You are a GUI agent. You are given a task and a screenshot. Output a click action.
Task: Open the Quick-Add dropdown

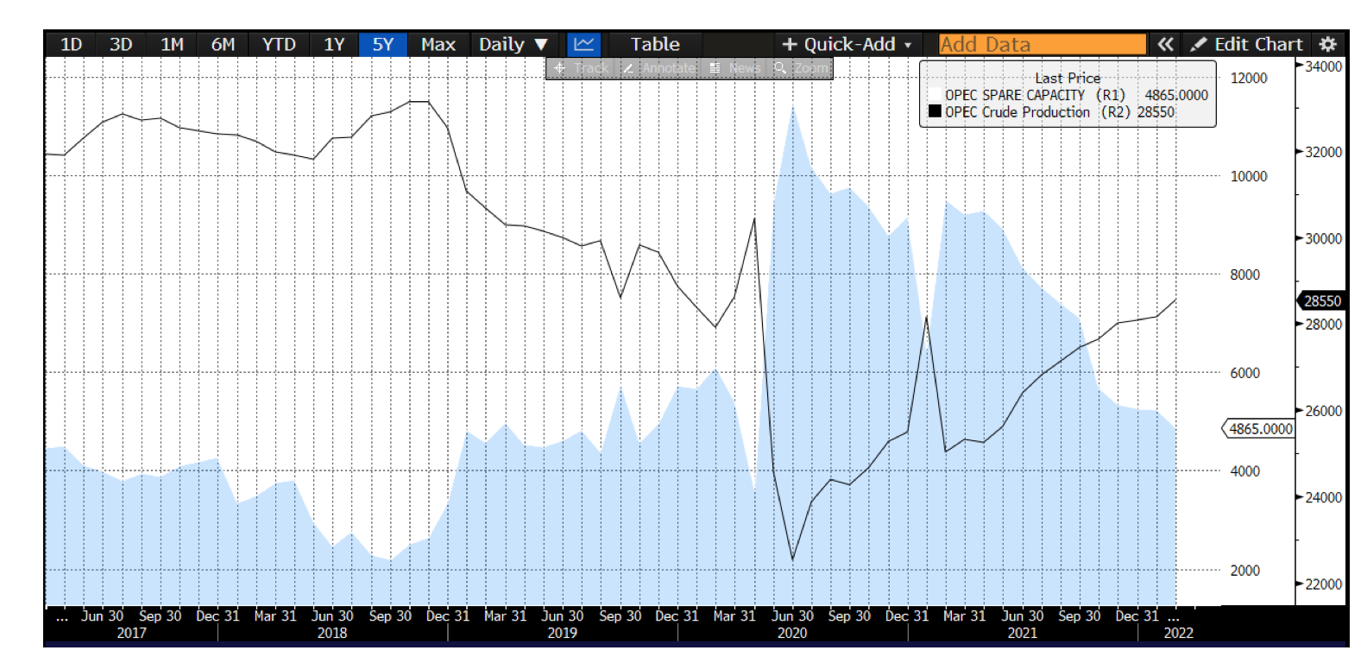tap(847, 44)
